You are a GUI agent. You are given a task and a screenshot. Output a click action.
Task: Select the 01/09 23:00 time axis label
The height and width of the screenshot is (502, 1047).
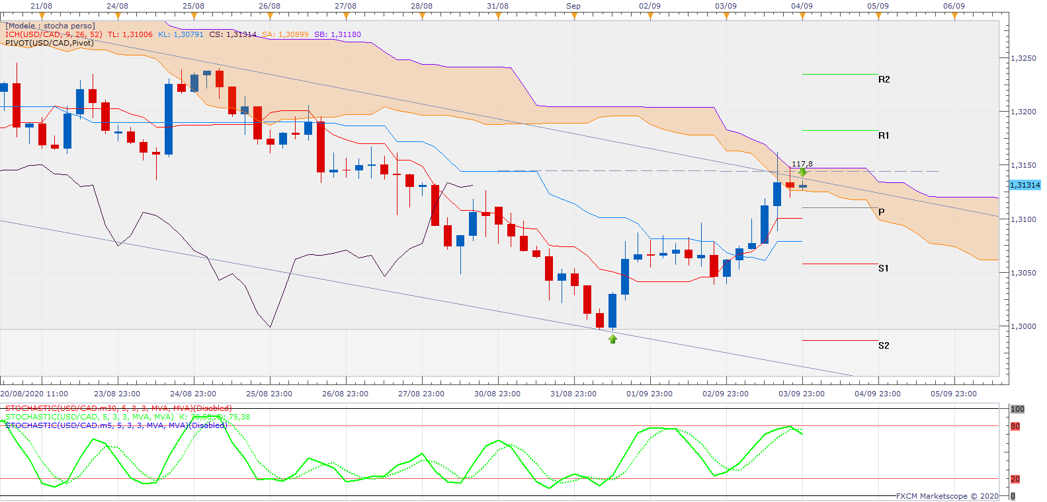point(649,394)
